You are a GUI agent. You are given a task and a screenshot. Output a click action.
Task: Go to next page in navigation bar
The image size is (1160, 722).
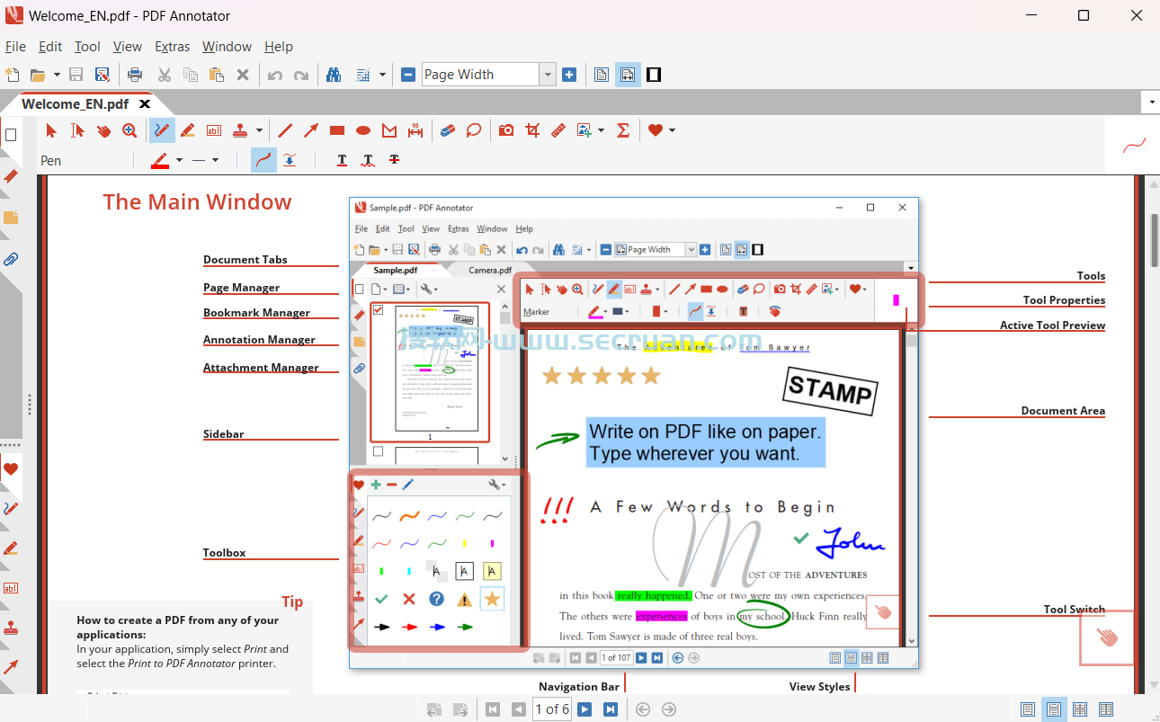point(584,709)
